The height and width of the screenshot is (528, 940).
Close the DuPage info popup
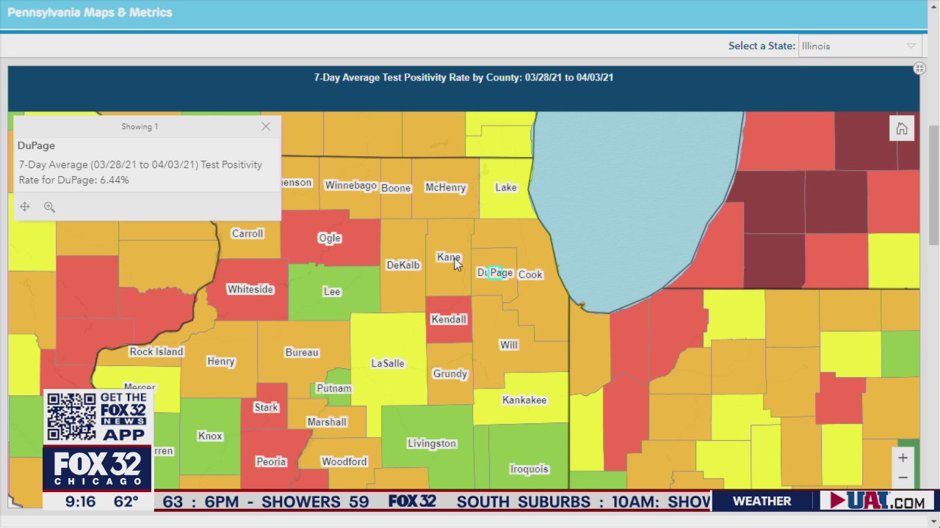266,126
